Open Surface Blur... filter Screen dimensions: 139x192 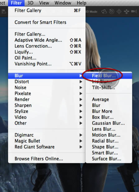tap(109, 159)
